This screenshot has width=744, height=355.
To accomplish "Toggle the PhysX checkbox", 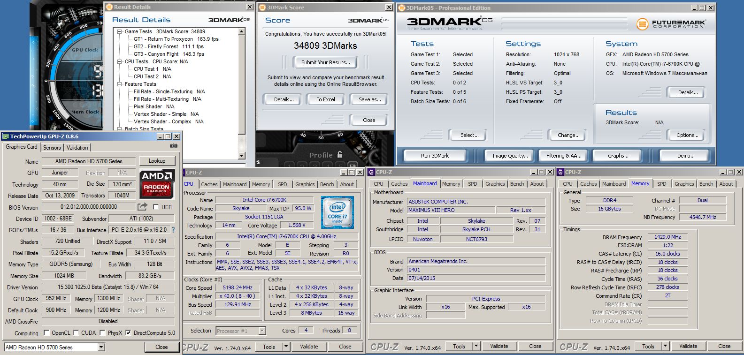I will [102, 333].
